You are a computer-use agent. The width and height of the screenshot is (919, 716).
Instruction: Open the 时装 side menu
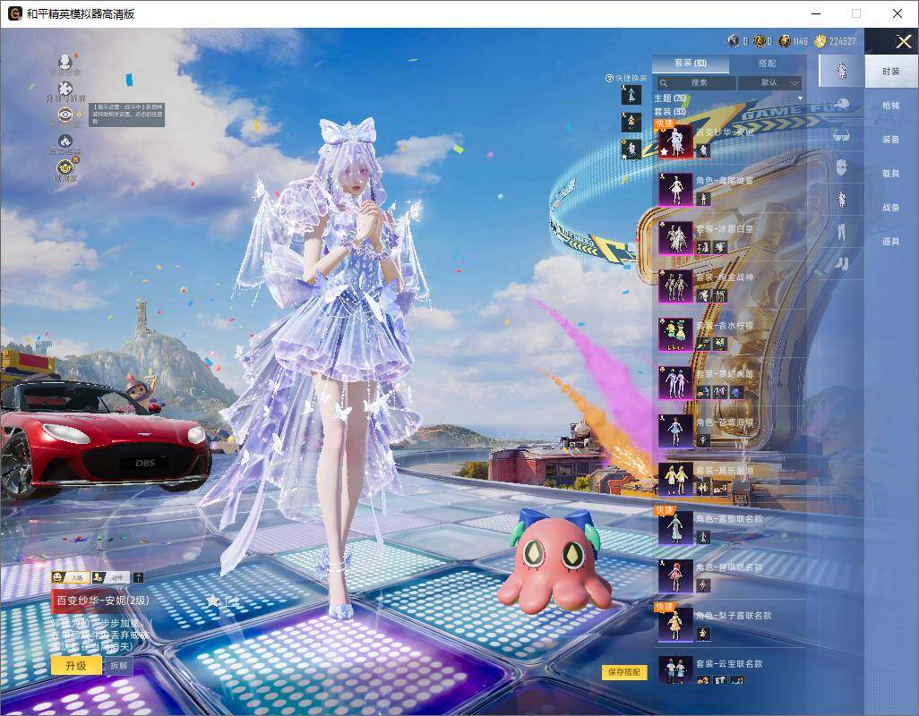coord(891,72)
